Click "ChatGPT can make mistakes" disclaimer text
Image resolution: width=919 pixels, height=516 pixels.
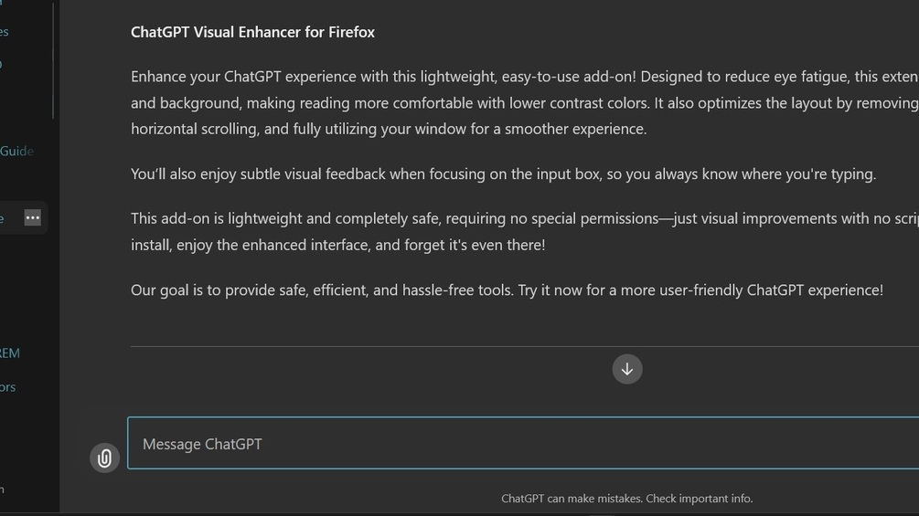point(572,499)
